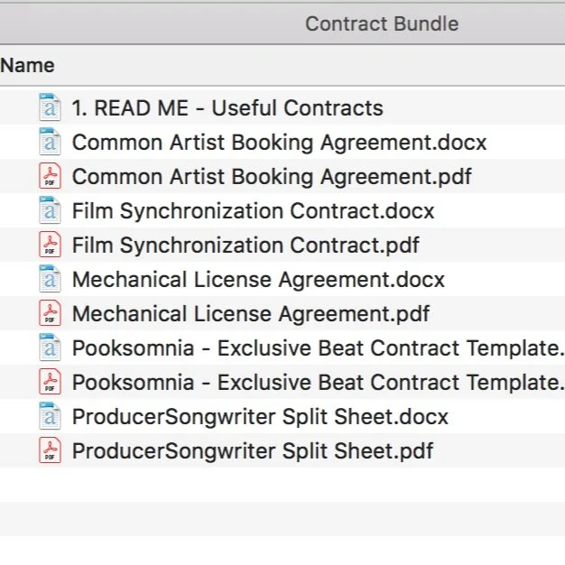Select the Common Artist Booking Agreement.docx filename

[279, 142]
